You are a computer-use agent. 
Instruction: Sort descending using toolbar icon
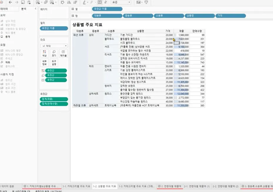coord(75,2)
